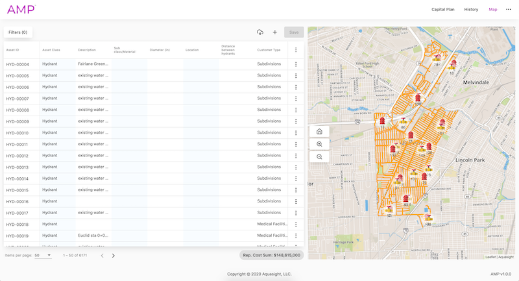The image size is (519, 281).
Task: Select the Map tab
Action: click(492, 10)
